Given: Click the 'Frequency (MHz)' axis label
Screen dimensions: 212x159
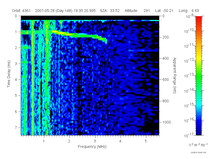Looking at the screenshot, I should [x=92, y=147].
